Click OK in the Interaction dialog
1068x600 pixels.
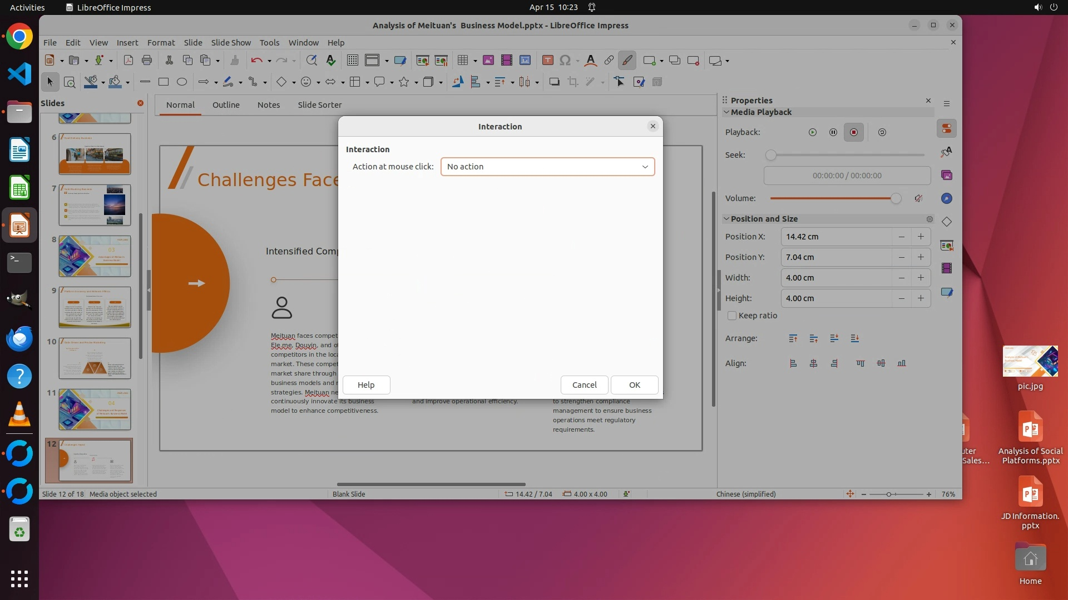[634, 385]
